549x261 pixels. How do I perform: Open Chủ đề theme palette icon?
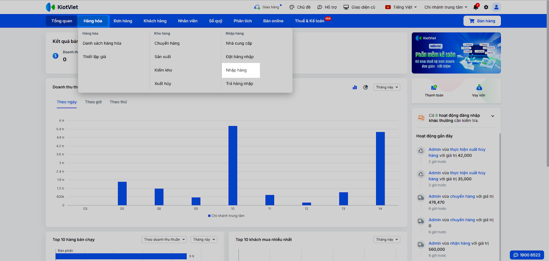(292, 7)
